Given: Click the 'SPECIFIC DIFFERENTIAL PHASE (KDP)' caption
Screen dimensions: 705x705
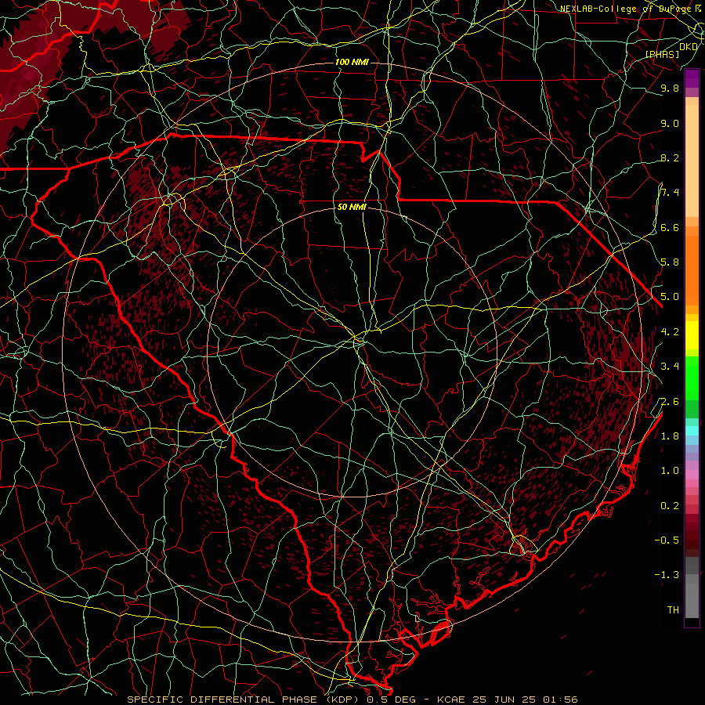Looking at the screenshot, I should pyautogui.click(x=245, y=700).
